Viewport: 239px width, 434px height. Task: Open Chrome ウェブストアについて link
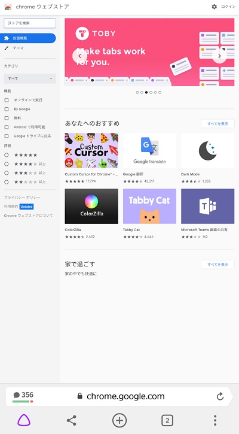pos(28,216)
